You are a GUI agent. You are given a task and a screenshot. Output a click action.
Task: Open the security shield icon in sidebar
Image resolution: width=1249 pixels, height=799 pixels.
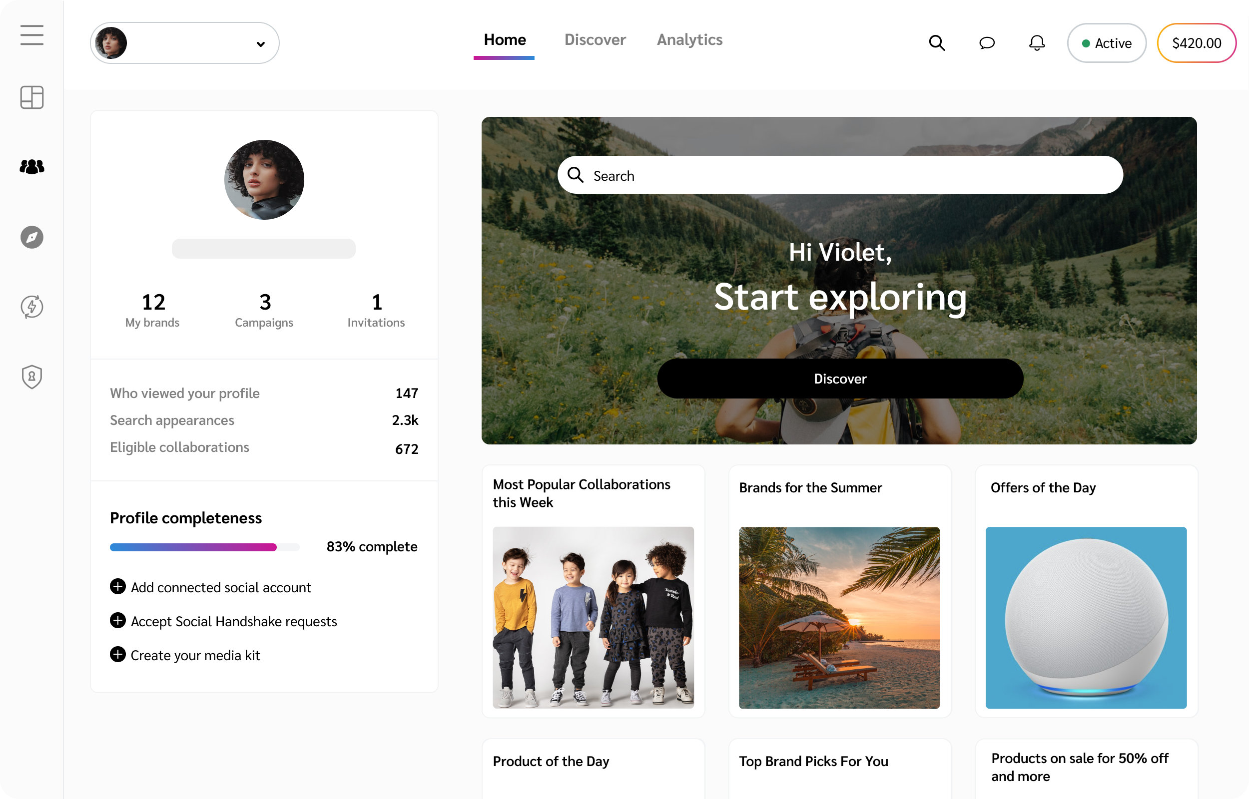point(31,377)
